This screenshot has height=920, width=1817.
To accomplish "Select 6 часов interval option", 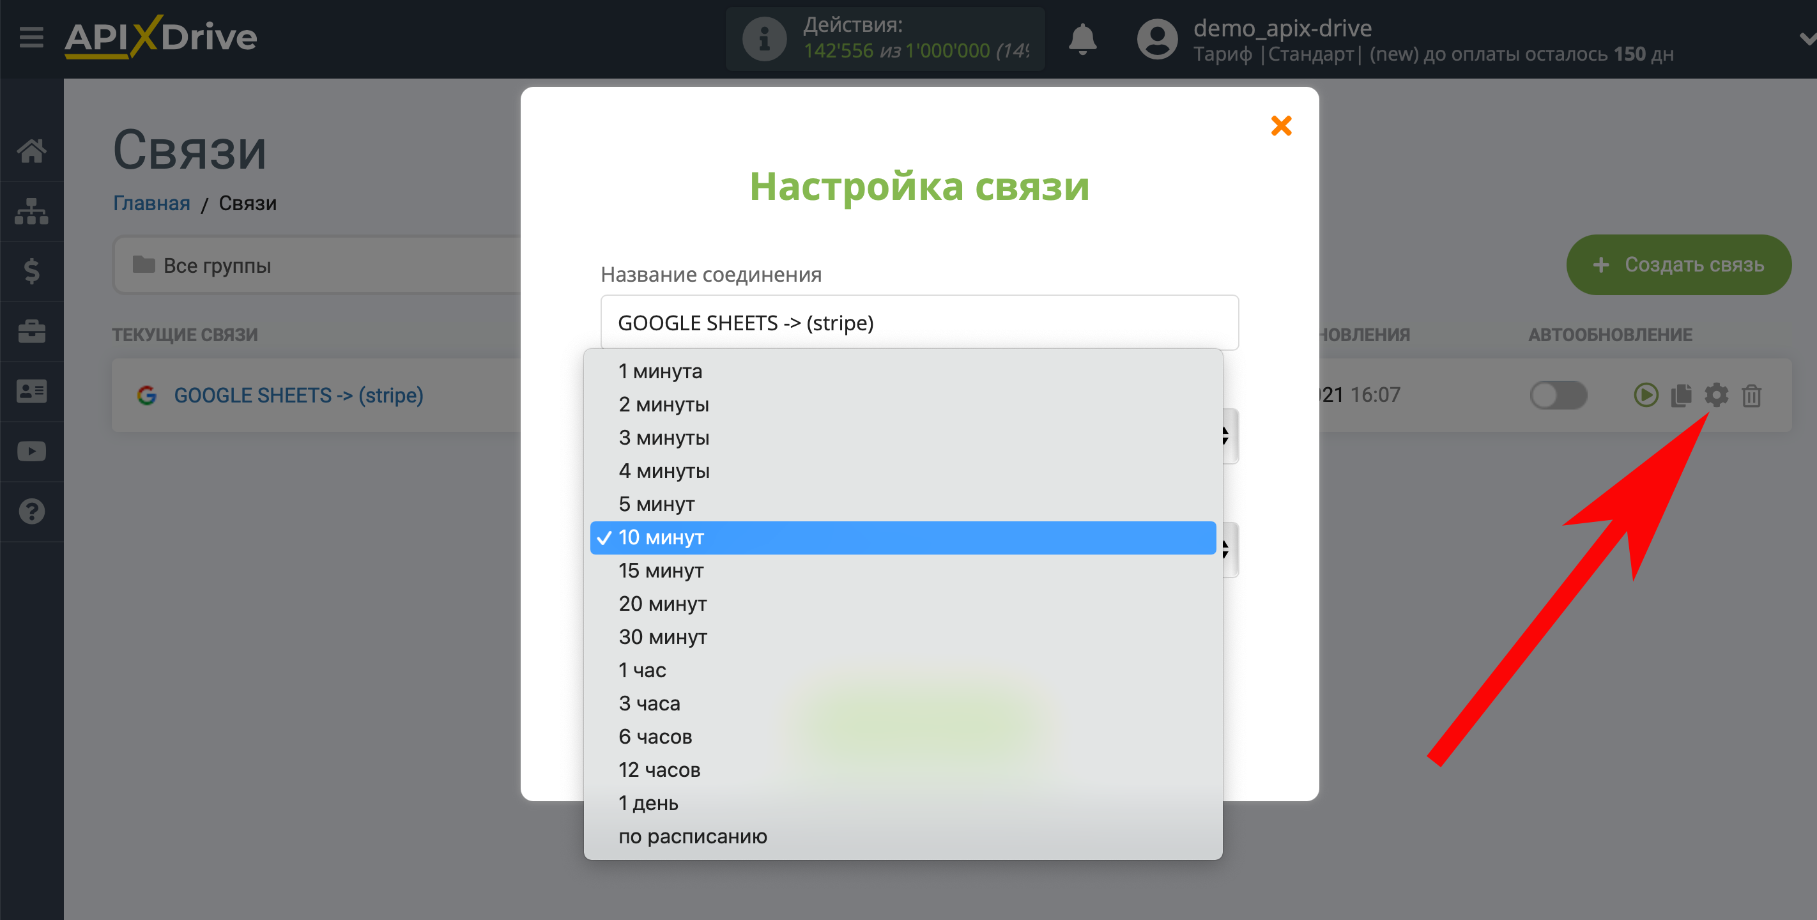I will click(655, 736).
